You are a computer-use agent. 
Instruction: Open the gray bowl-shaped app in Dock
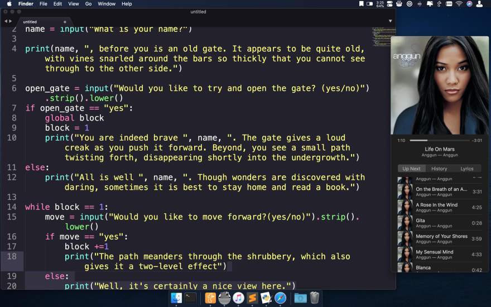(224, 298)
